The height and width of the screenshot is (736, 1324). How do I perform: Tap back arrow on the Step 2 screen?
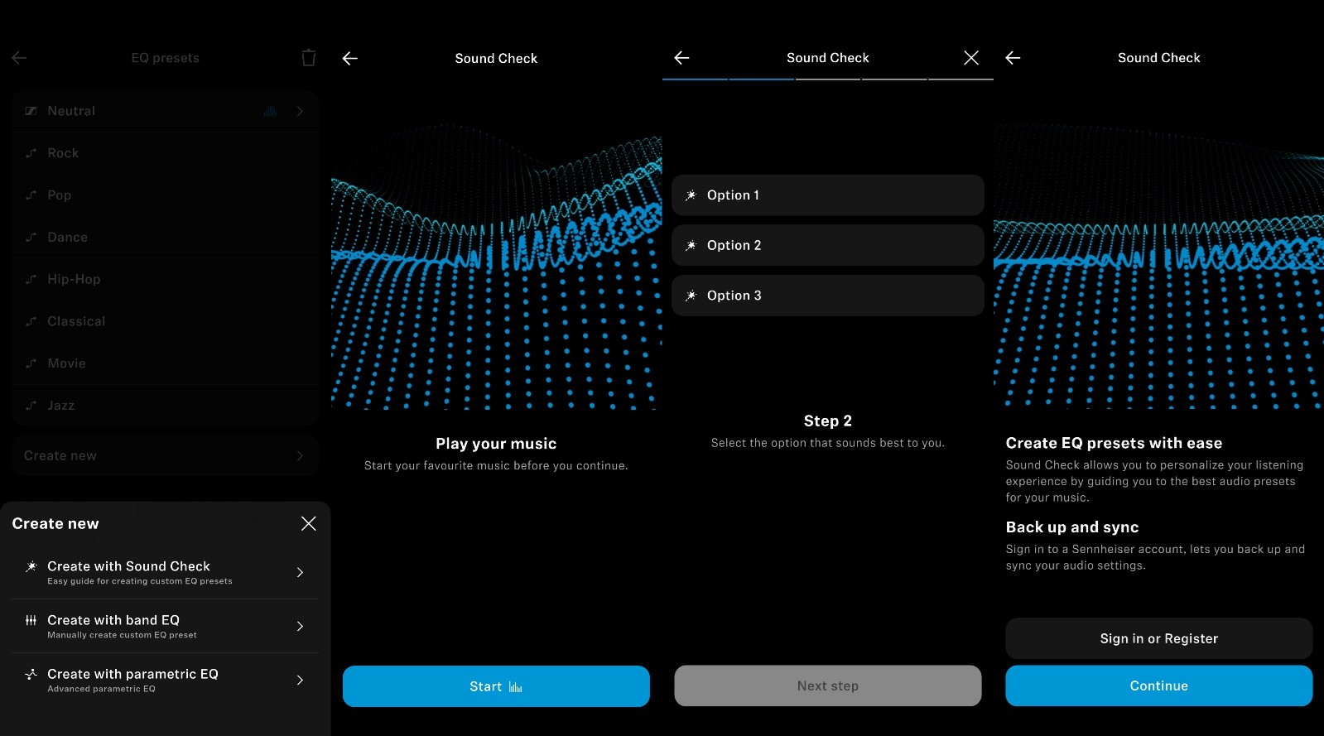pyautogui.click(x=681, y=58)
